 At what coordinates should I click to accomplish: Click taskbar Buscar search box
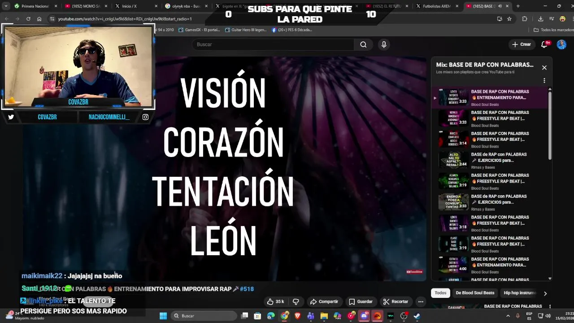pos(204,316)
